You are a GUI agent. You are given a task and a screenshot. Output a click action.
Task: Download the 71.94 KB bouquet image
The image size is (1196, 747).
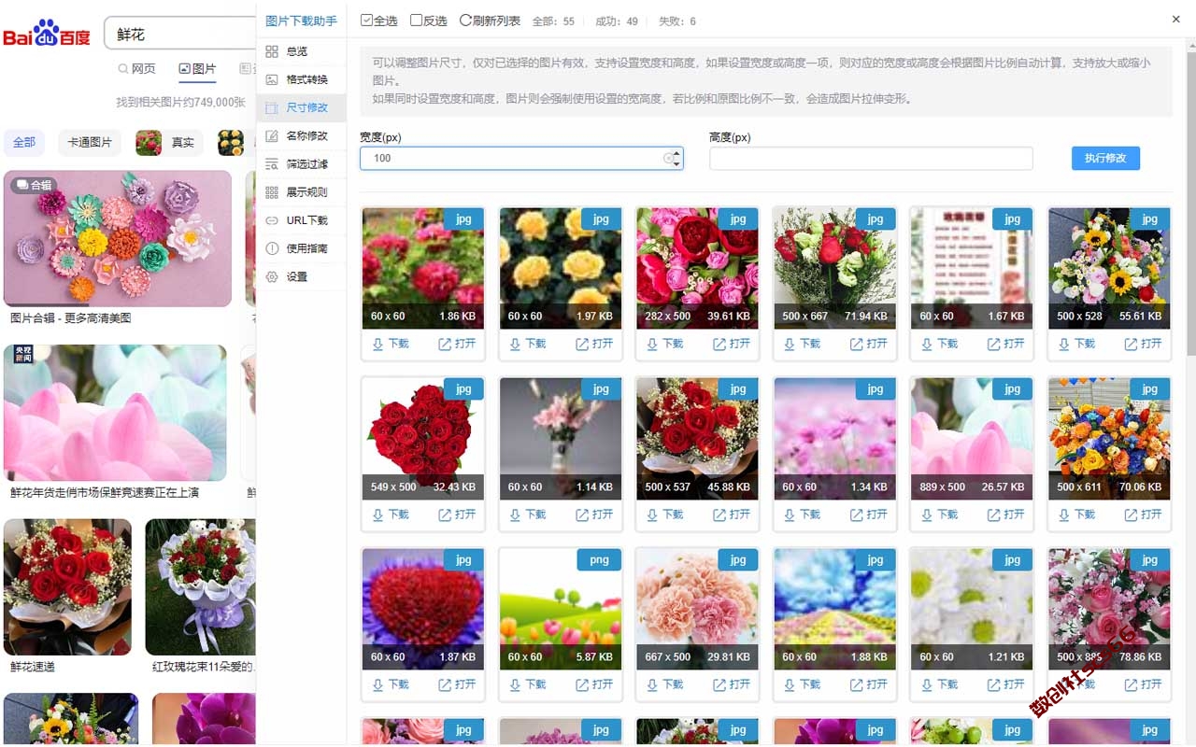point(803,344)
